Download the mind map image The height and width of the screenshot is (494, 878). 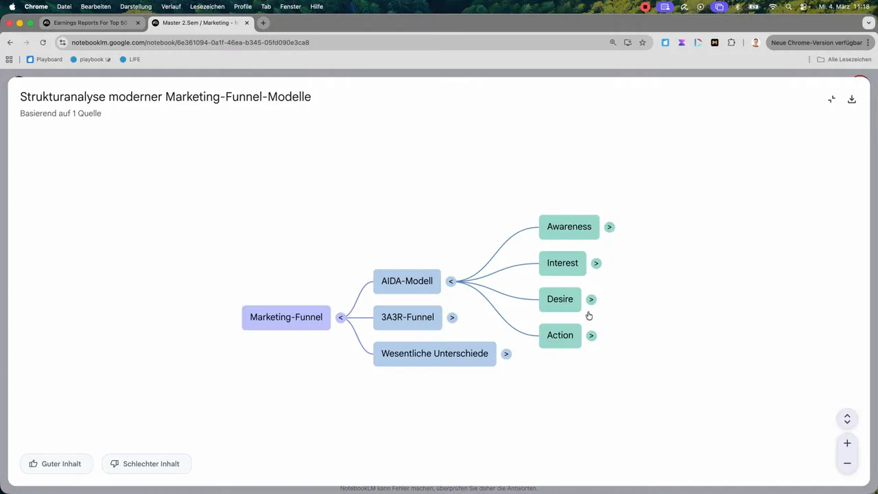click(851, 99)
